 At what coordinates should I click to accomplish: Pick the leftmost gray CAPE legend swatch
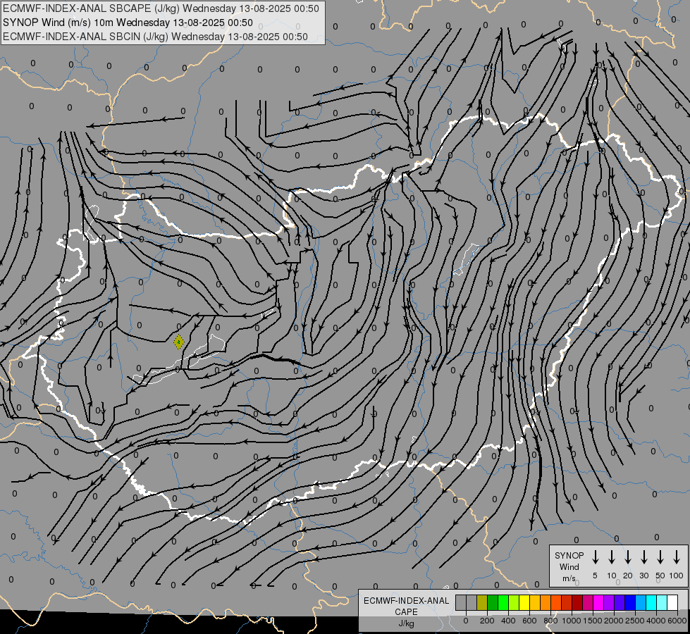(x=461, y=602)
